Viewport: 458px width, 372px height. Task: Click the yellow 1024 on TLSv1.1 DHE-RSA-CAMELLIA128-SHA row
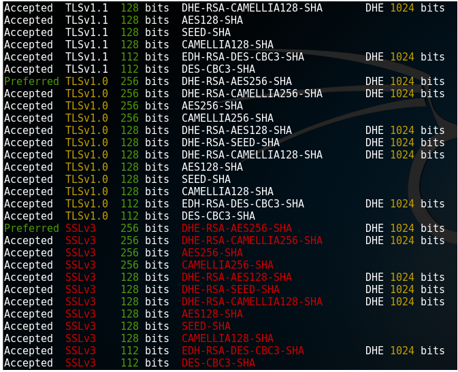coord(402,8)
